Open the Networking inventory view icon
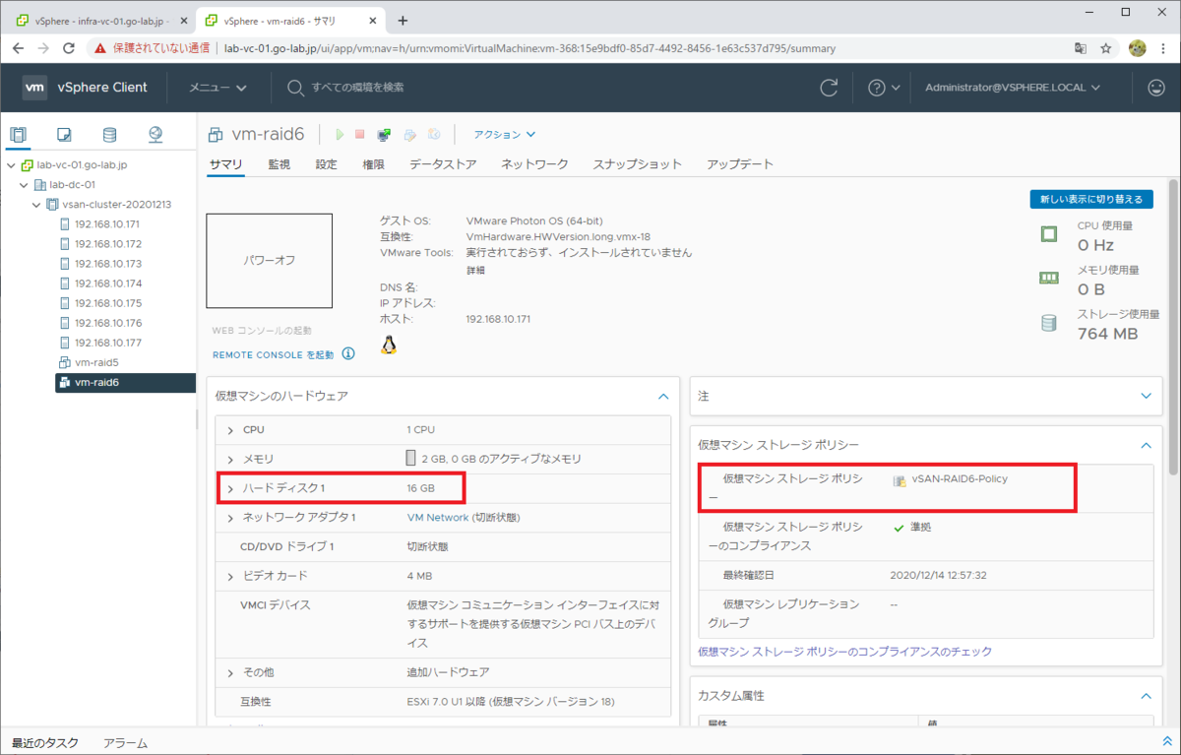This screenshot has width=1181, height=755. 155,135
